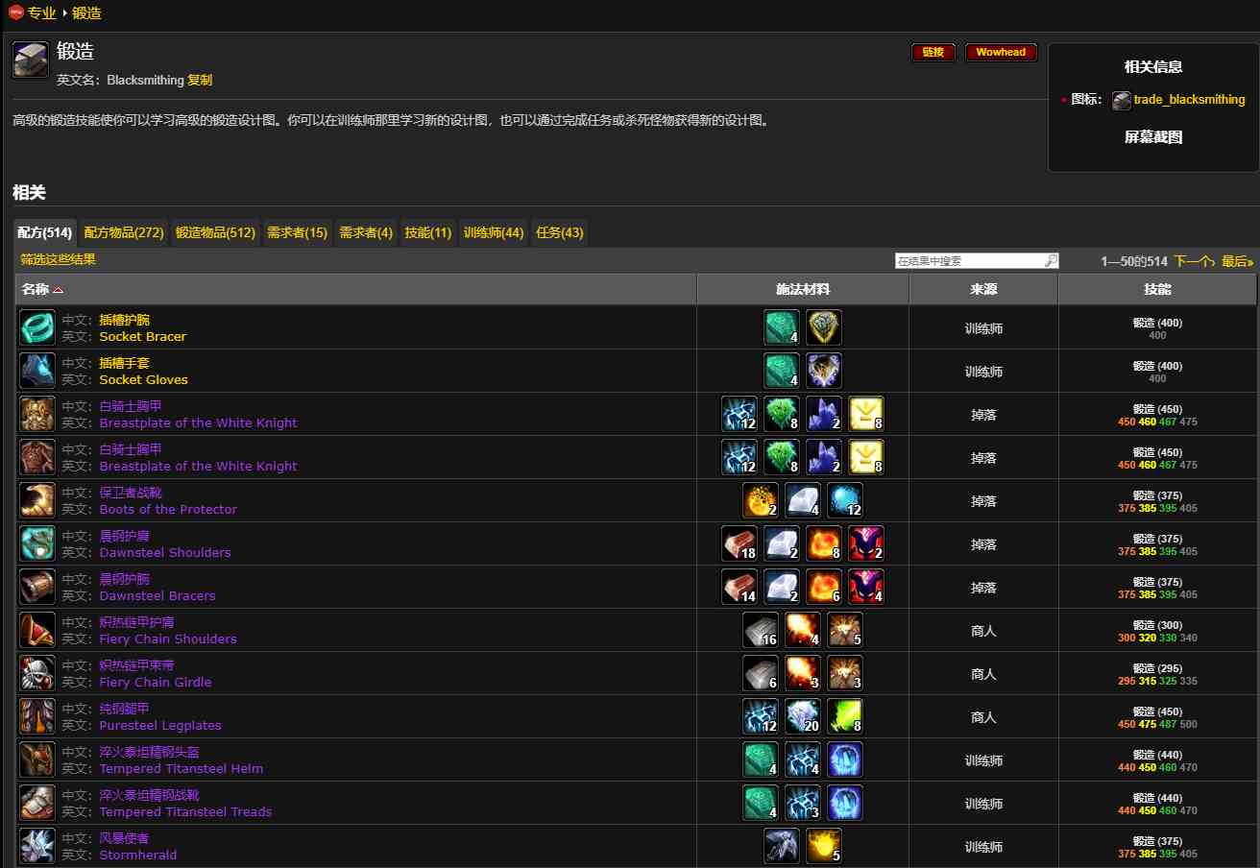The image size is (1260, 868).
Task: Open the 技能(11) tab
Action: [x=428, y=232]
